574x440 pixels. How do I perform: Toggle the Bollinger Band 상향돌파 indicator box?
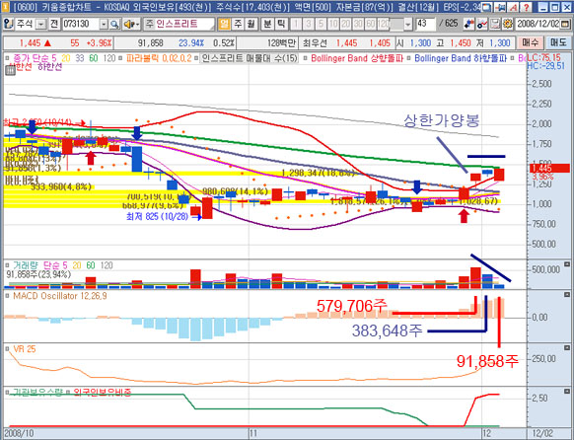[306, 58]
